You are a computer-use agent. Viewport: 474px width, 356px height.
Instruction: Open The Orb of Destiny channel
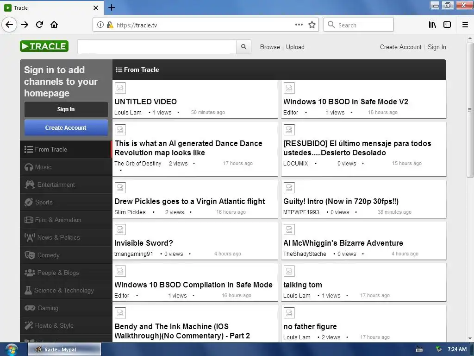(x=137, y=164)
